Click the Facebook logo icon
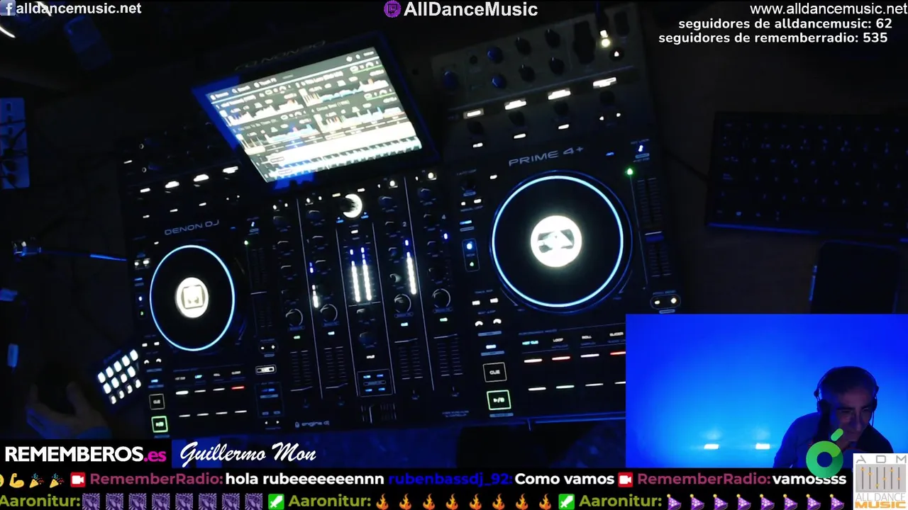 [x=9, y=8]
